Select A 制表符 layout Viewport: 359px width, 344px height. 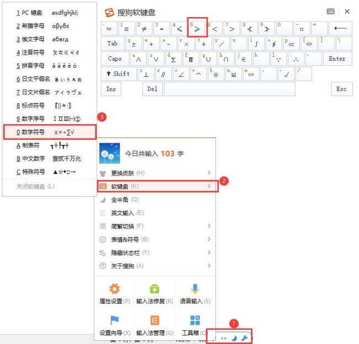[50, 145]
